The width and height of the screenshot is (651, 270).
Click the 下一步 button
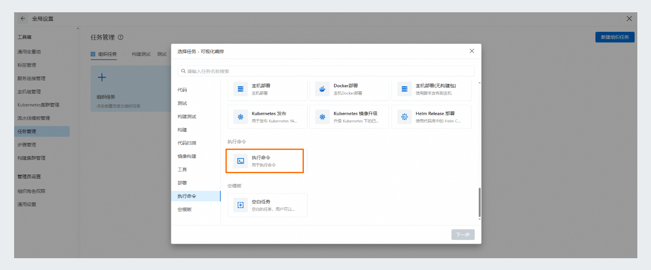click(x=463, y=235)
